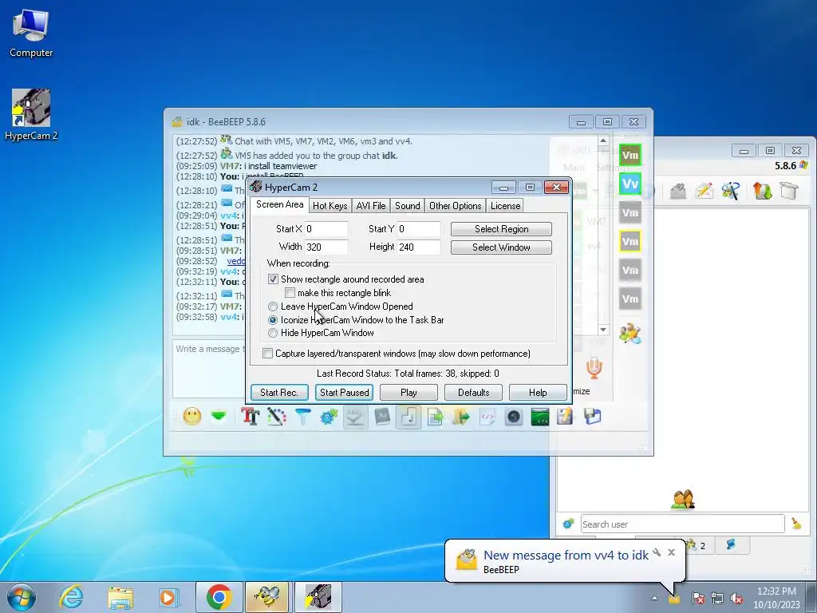Click the Height input field
The height and width of the screenshot is (613, 817).
tap(418, 247)
